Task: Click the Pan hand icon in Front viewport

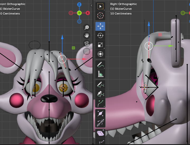Action: coord(87,35)
